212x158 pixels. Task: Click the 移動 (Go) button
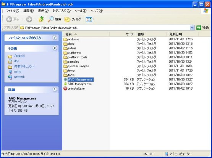coord(202,28)
